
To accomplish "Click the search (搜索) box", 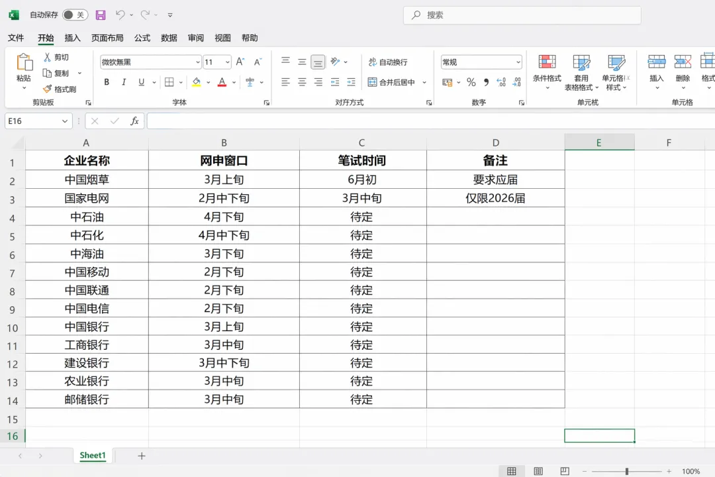I will pyautogui.click(x=522, y=15).
